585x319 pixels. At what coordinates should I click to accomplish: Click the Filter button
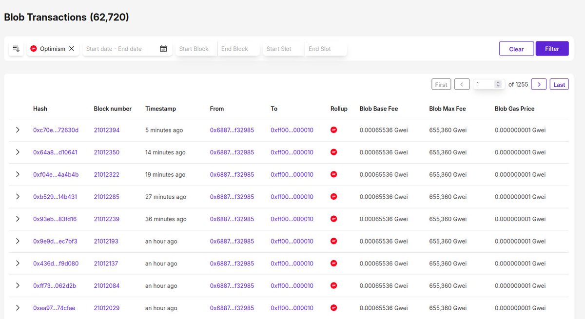pyautogui.click(x=552, y=49)
